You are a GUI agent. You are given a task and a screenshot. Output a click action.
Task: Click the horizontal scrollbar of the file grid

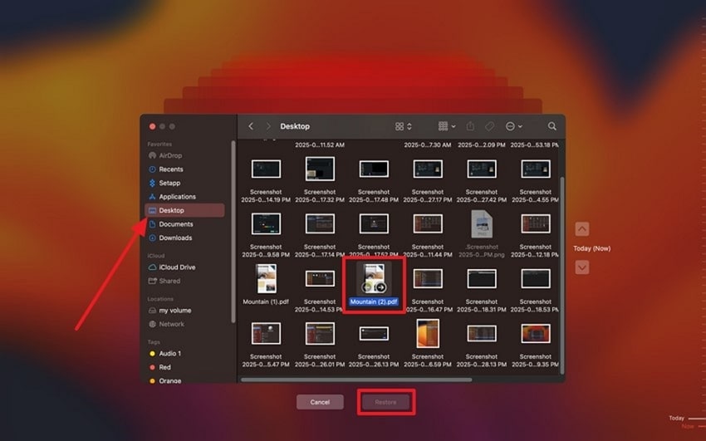(x=356, y=380)
